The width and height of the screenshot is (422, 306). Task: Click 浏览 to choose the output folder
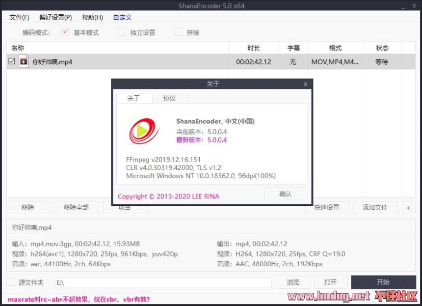(293, 282)
